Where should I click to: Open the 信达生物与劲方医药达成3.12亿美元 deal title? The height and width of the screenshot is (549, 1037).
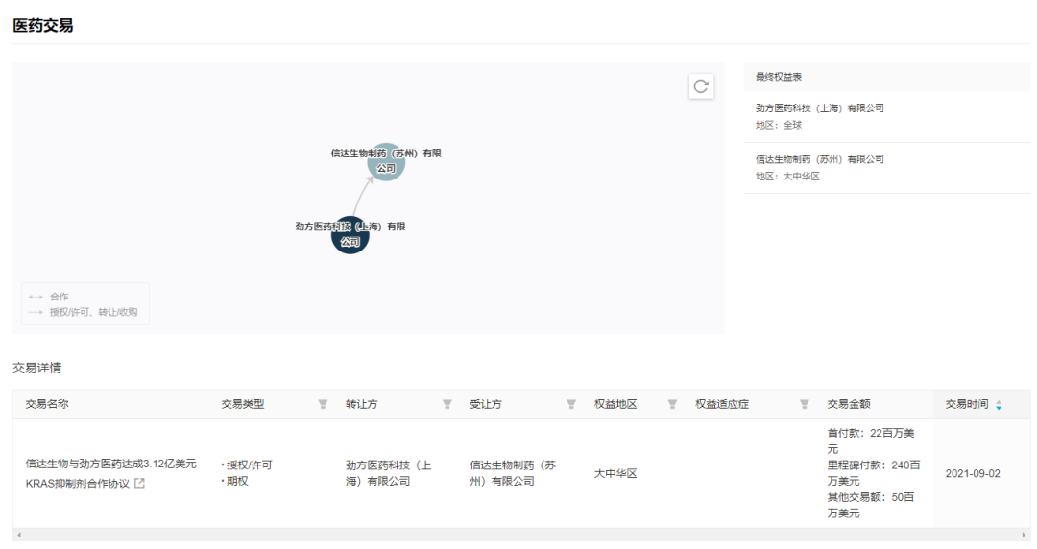[111, 464]
